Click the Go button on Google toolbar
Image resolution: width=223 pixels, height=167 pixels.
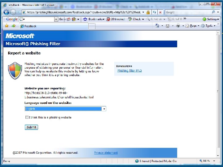point(61,19)
